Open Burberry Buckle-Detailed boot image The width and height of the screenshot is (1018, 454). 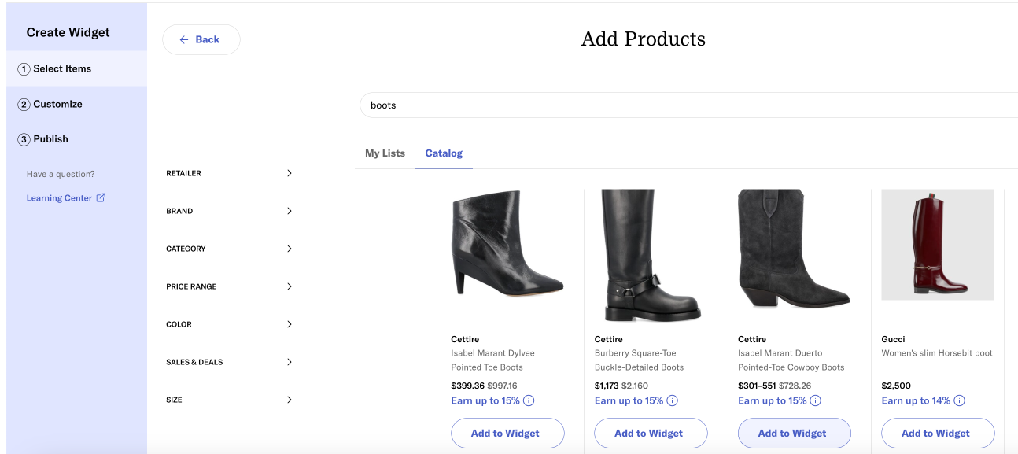click(x=651, y=255)
